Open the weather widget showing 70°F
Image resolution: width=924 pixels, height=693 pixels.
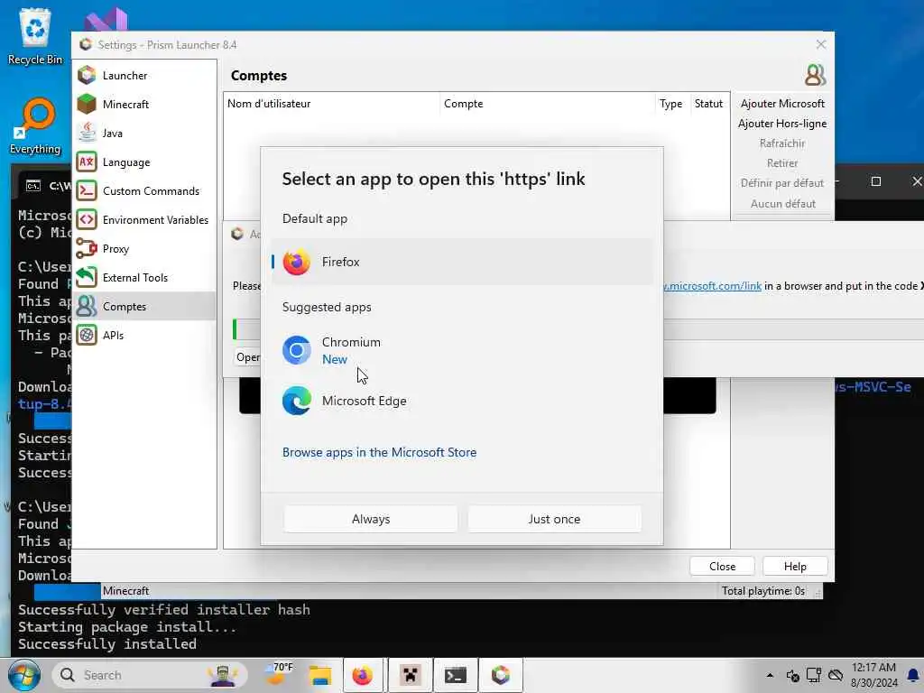(279, 675)
